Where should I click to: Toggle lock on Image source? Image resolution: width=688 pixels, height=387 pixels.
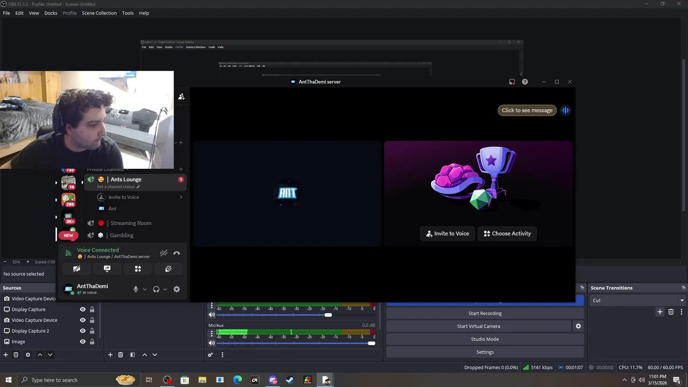tap(92, 341)
